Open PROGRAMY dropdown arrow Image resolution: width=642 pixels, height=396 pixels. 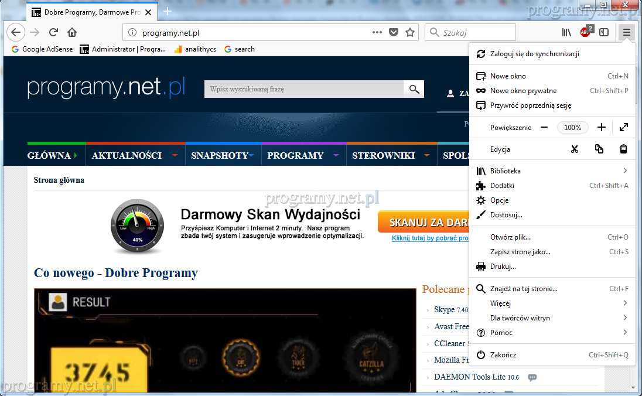point(336,155)
